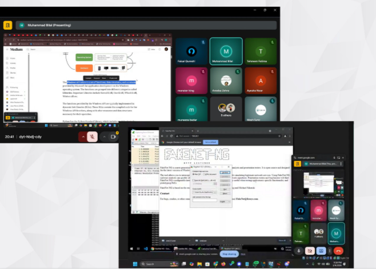Open Wireshark File menu
Screen dimensions: 376x269
(x=134, y=136)
